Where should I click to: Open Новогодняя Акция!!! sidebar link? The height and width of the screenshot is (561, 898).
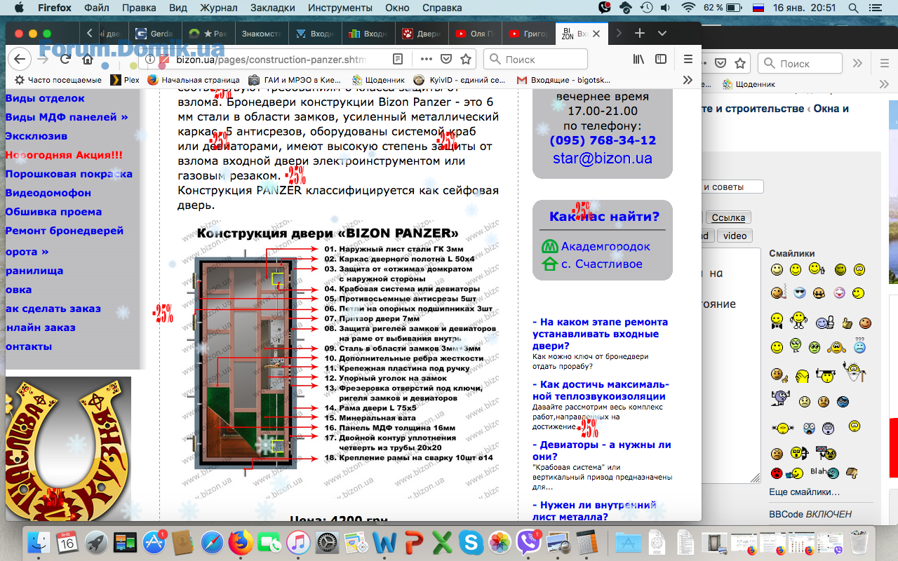click(64, 155)
